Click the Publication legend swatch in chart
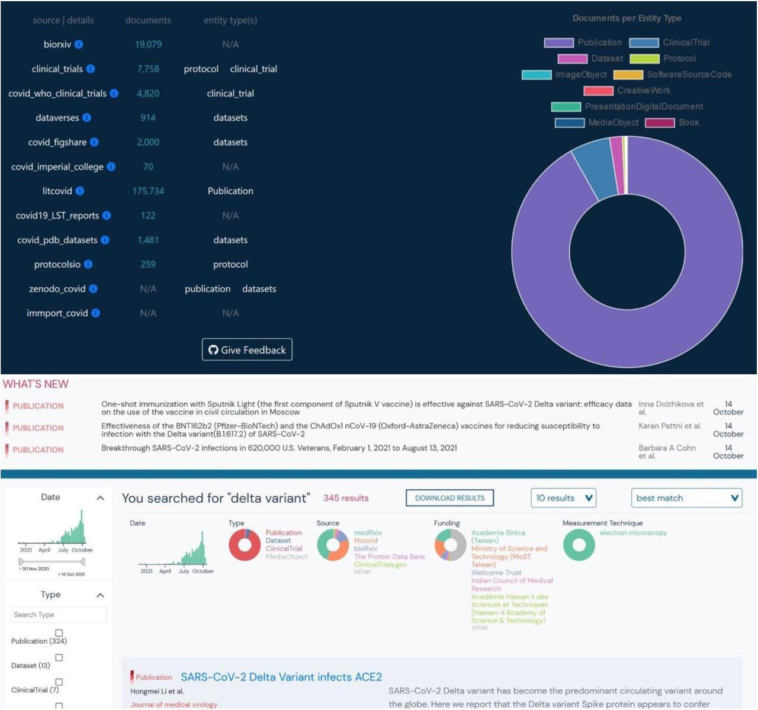Screen dimensions: 758x710 coord(558,43)
